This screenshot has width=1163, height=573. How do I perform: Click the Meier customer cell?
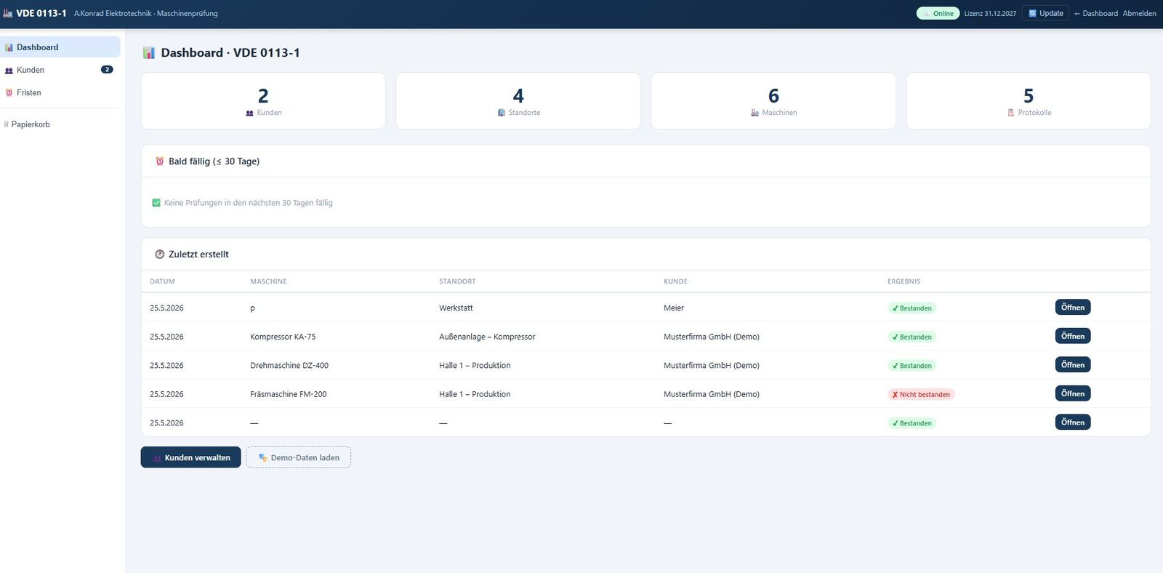coord(674,308)
